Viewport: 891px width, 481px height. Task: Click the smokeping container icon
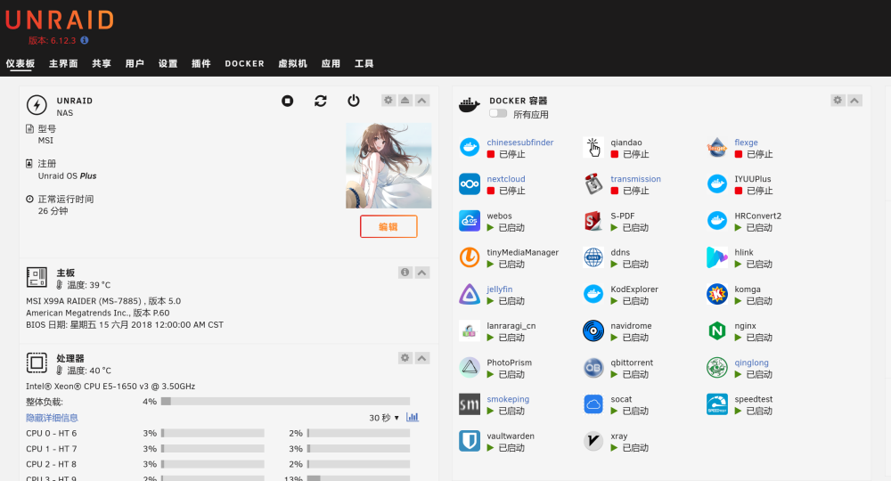470,404
